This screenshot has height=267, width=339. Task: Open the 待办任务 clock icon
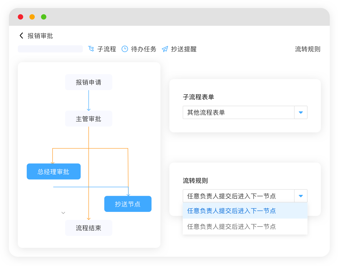coord(124,49)
